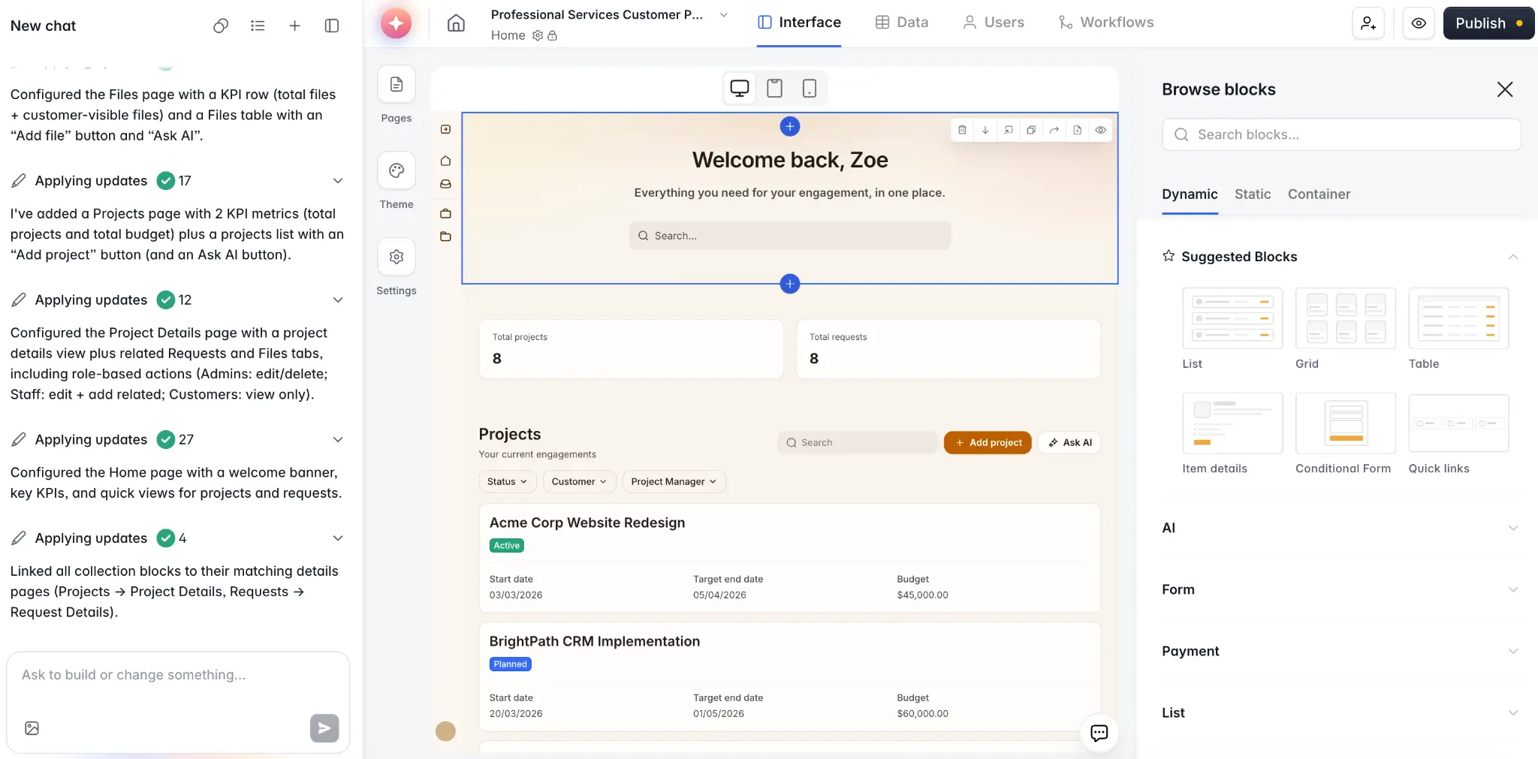Open the inbox page in the preview navigation
1538x759 pixels.
[x=445, y=183]
